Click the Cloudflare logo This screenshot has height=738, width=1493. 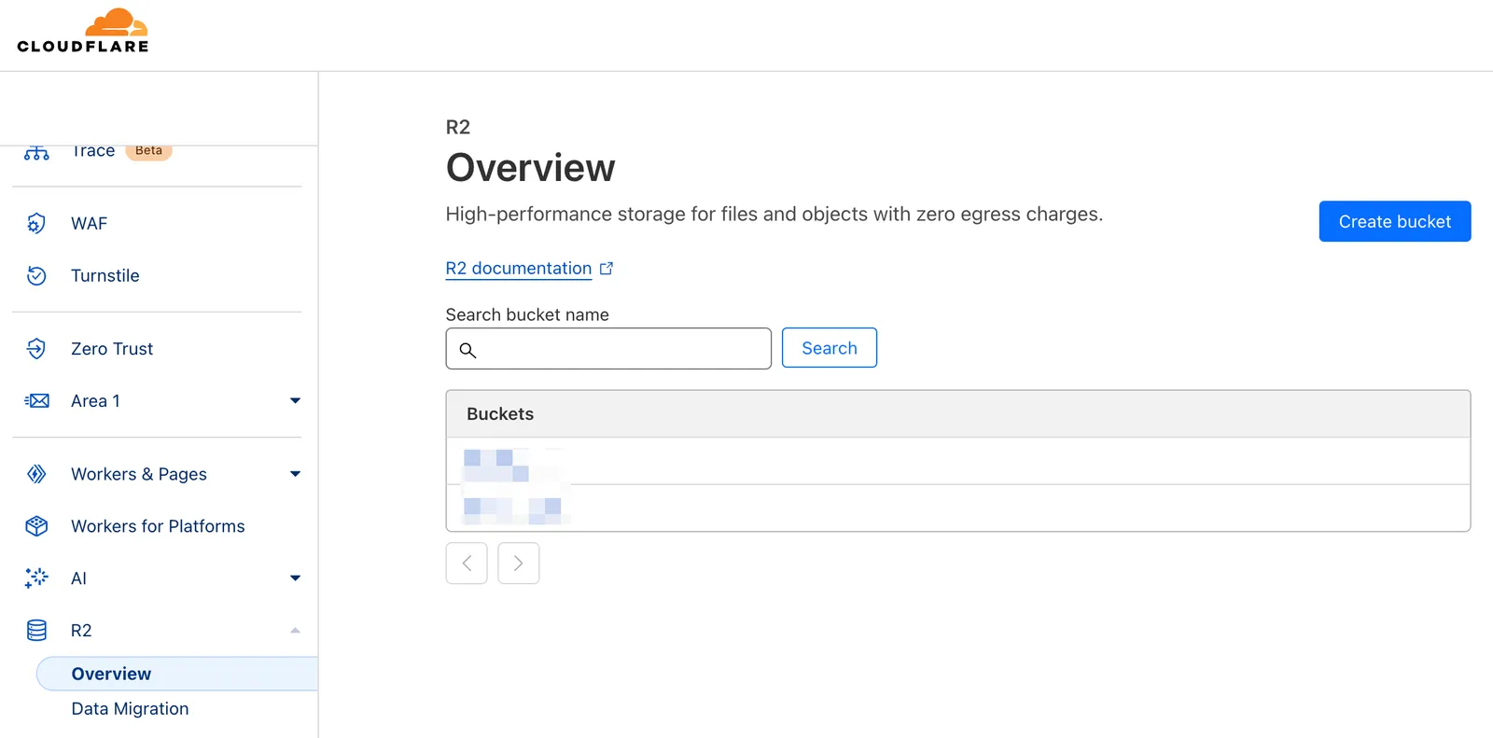82,31
